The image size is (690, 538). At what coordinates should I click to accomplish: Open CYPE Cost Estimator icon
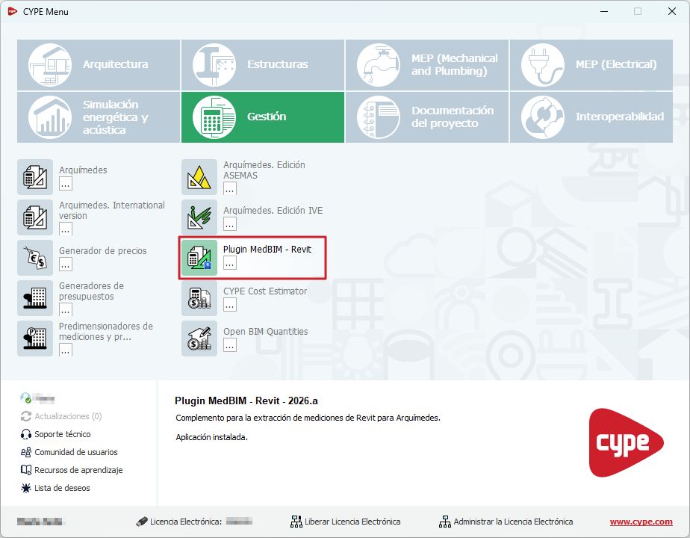(x=199, y=298)
